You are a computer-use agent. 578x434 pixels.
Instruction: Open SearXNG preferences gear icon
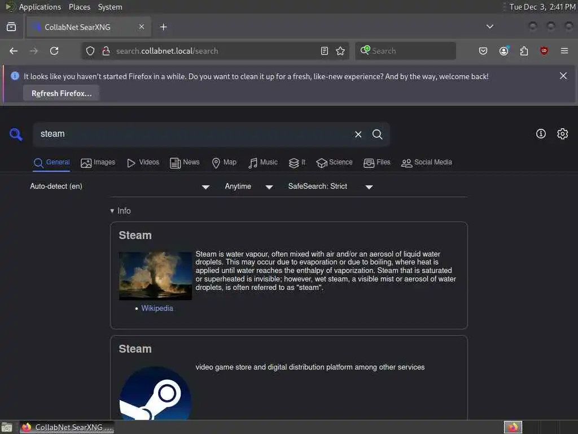tap(563, 133)
